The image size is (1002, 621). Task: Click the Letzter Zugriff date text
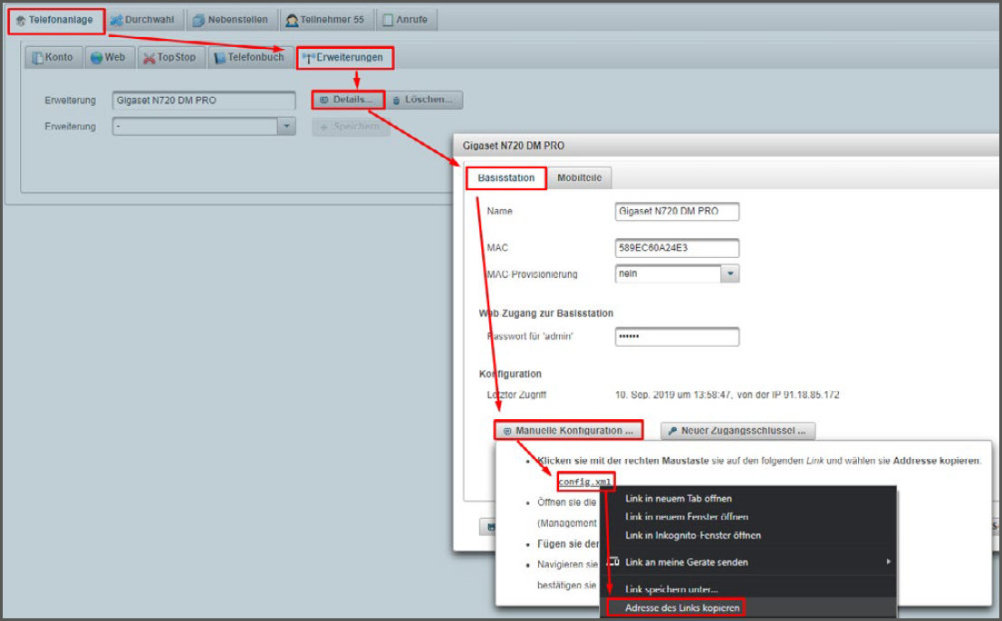tap(727, 395)
